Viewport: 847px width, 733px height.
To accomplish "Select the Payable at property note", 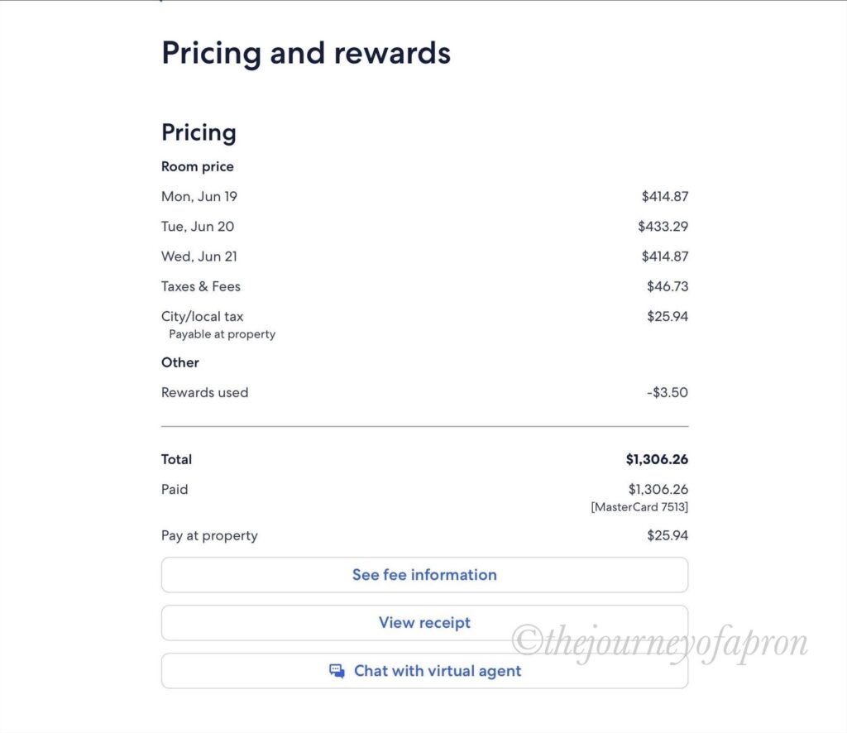I will 222,334.
